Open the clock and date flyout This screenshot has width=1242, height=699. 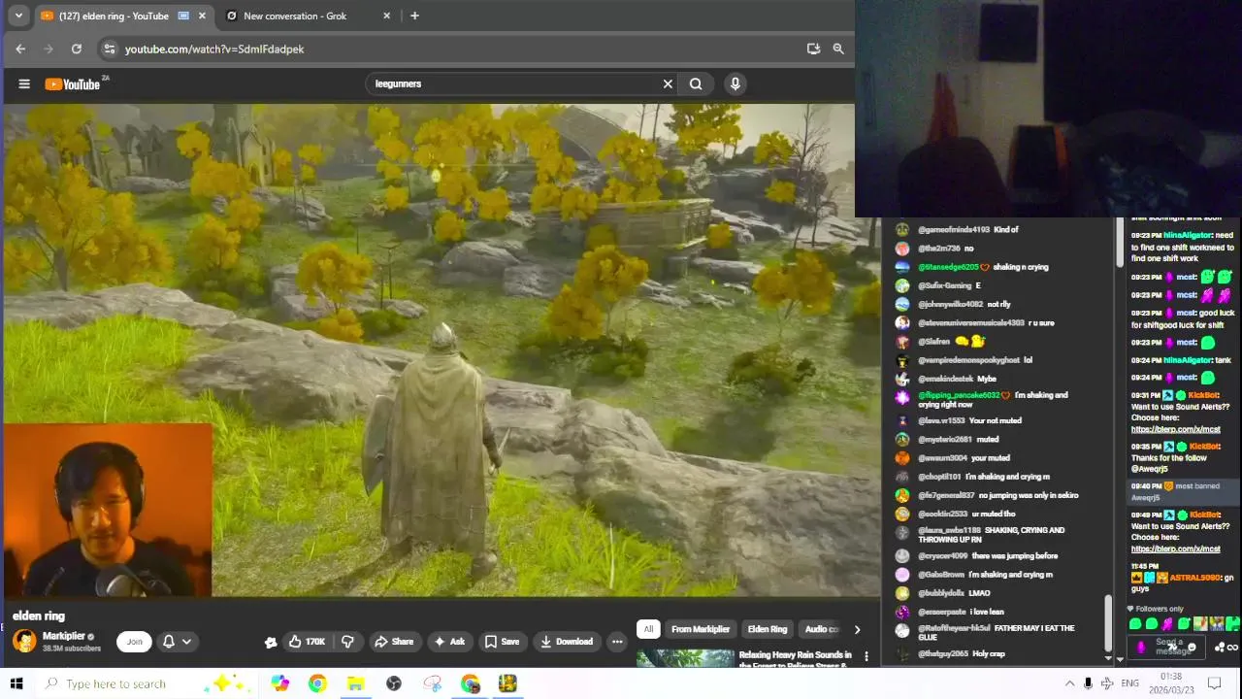point(1170,683)
